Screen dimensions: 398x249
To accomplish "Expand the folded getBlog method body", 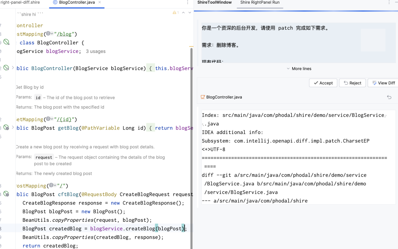I will pyautogui.click(x=13, y=127).
